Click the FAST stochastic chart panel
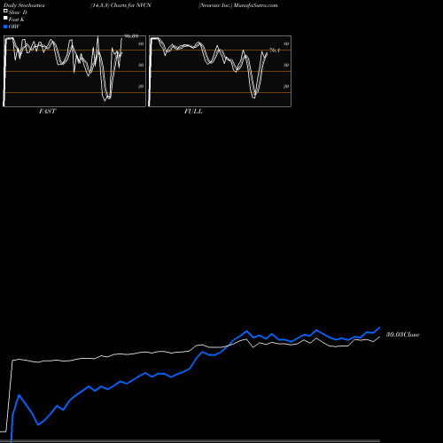 click(74, 71)
